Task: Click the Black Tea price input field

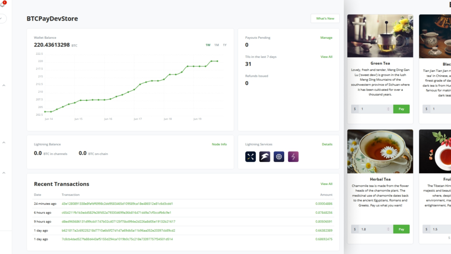Action: (440, 109)
